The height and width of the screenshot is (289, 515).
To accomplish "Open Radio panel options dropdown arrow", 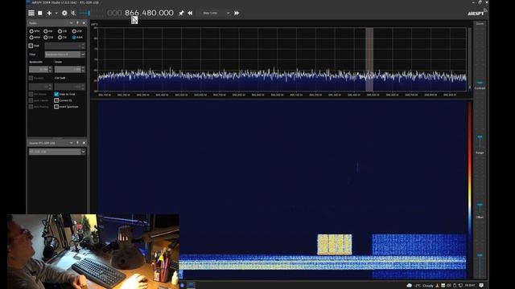I will (x=72, y=23).
